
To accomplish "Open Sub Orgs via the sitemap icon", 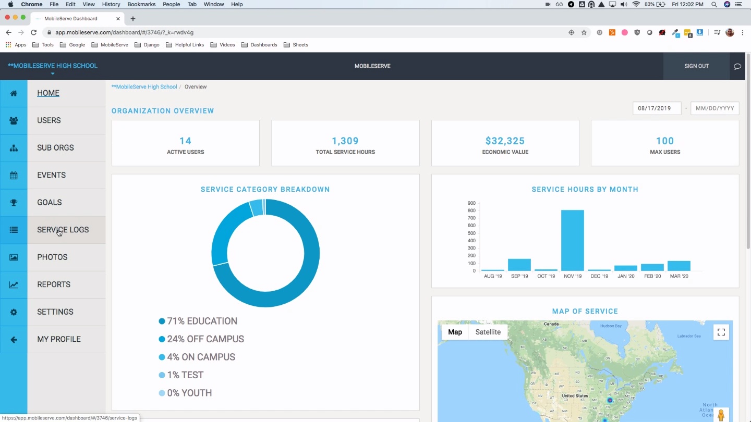I will click(14, 148).
